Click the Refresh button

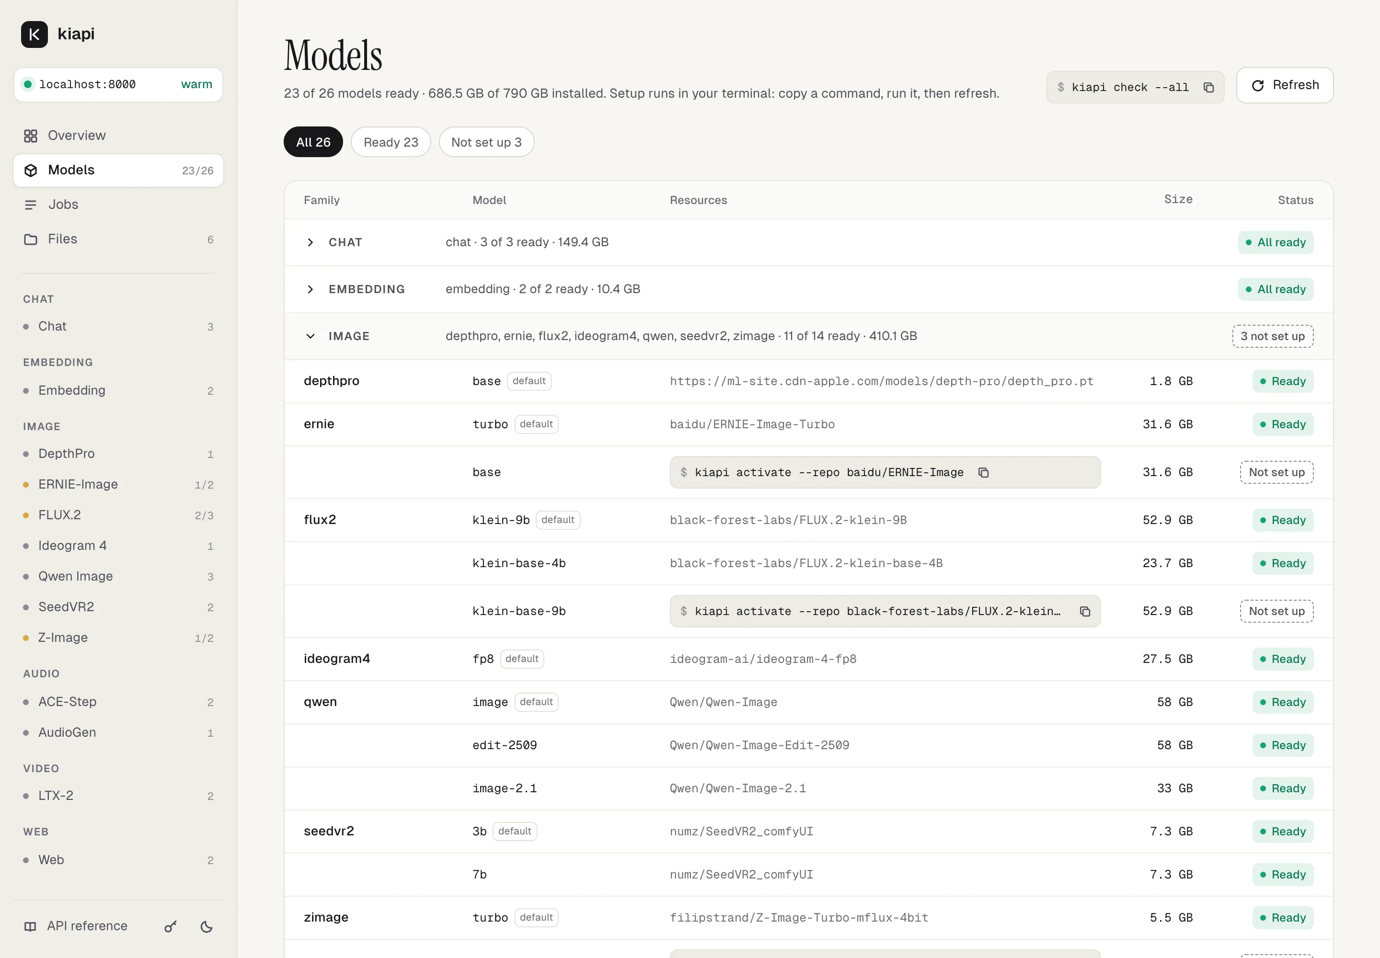pos(1285,85)
